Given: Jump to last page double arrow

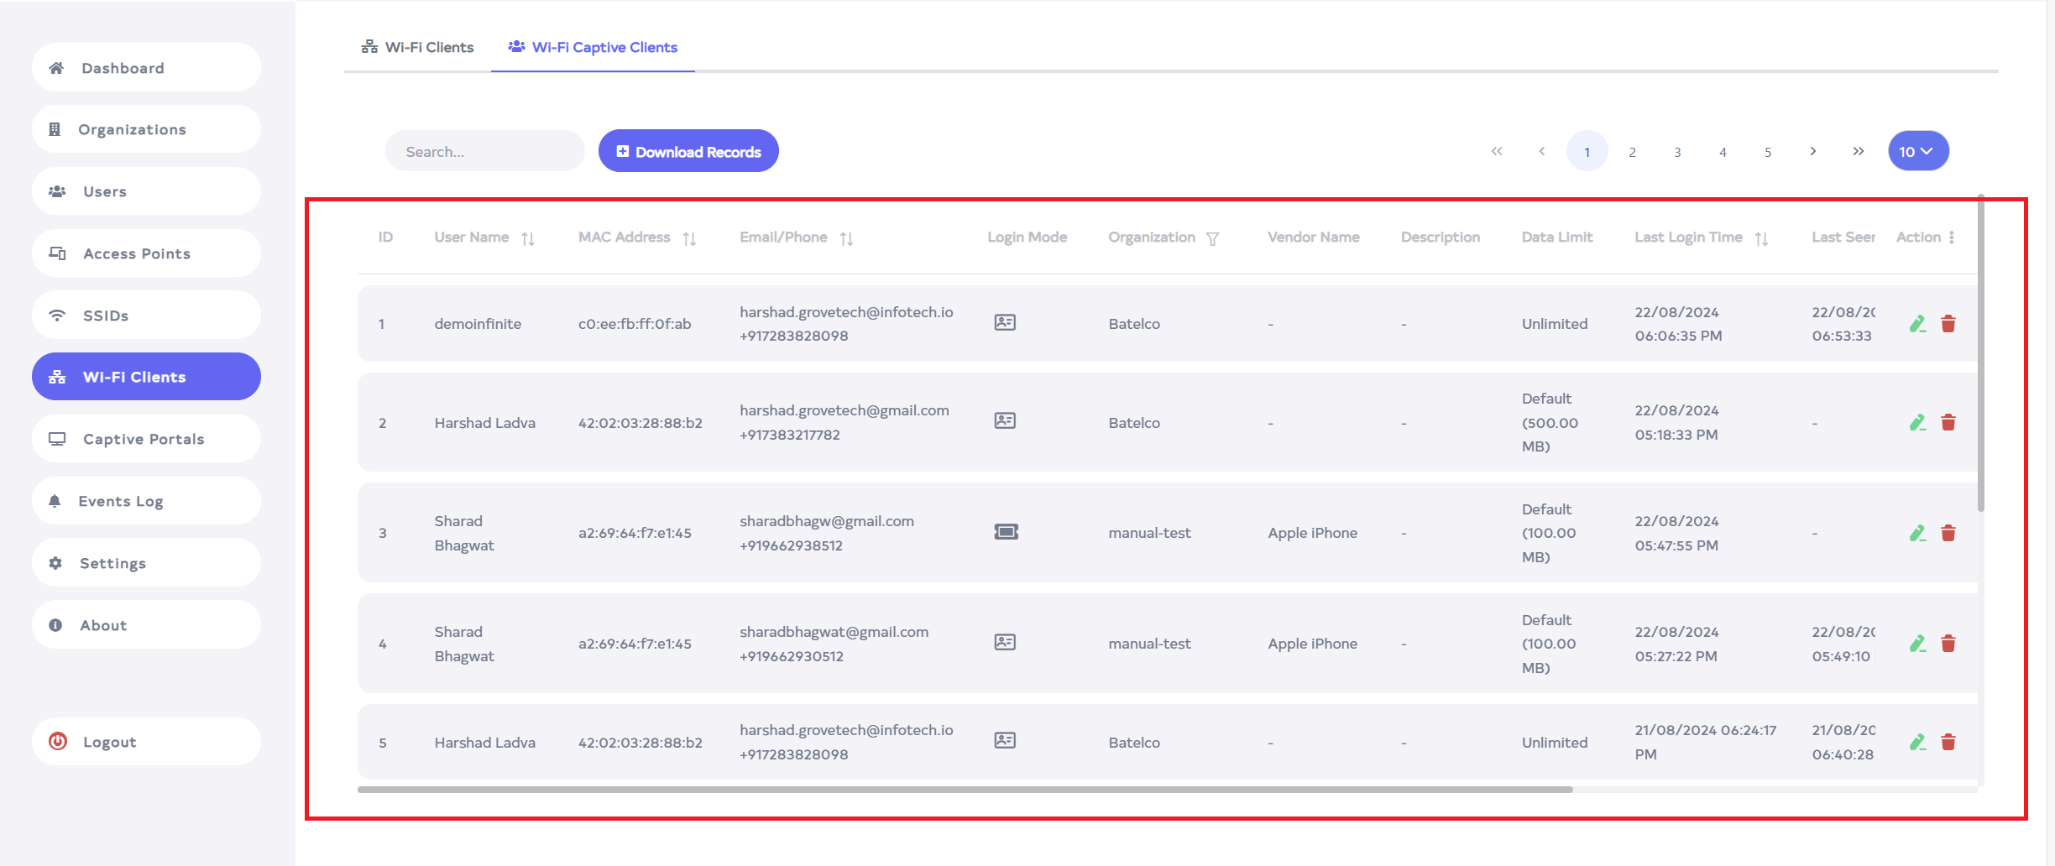Looking at the screenshot, I should 1859,152.
